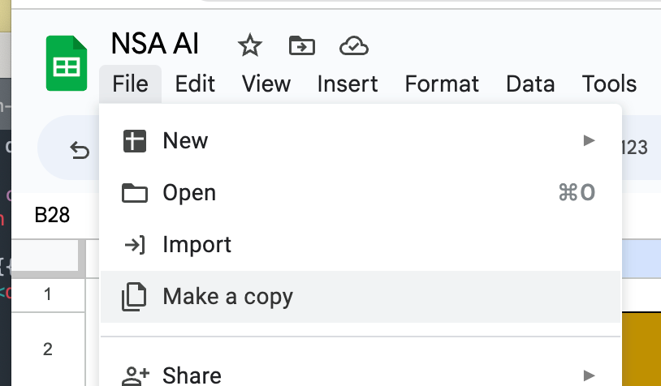Click the Open folder icon in the menu
The width and height of the screenshot is (661, 386).
[135, 193]
